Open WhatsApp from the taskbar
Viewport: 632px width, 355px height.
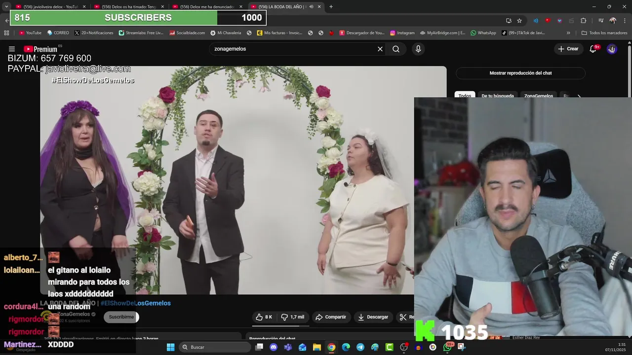click(448, 347)
